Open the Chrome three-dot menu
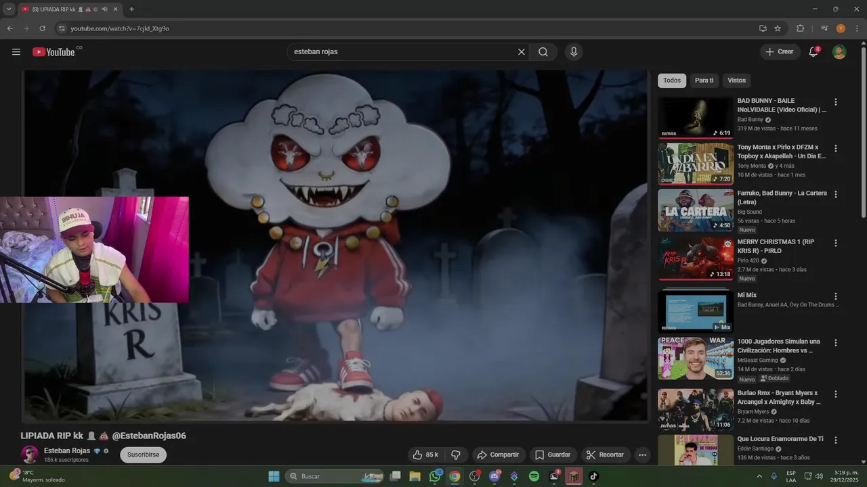The width and height of the screenshot is (867, 487). [857, 28]
